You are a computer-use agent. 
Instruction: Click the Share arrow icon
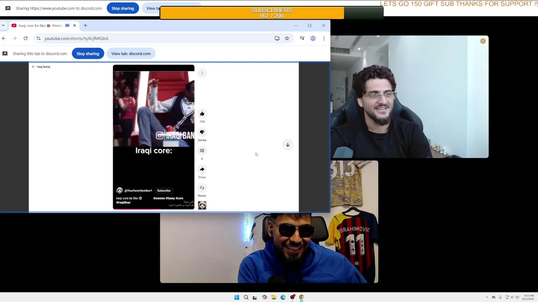(202, 169)
